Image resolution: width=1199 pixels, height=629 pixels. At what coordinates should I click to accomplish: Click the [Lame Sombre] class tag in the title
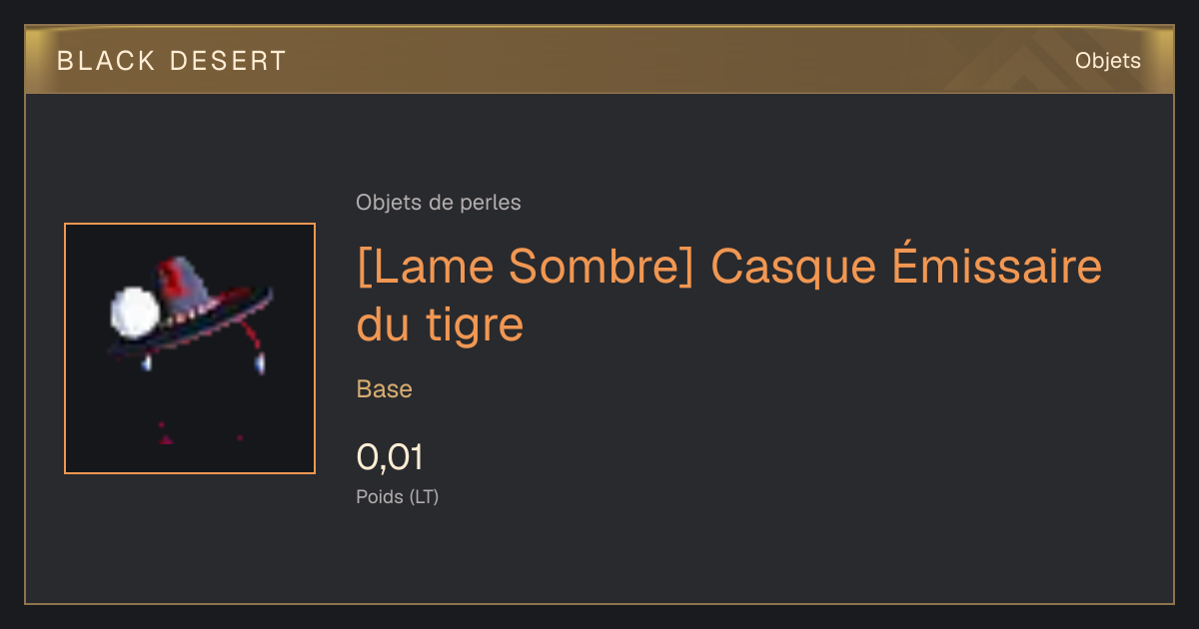tap(525, 268)
